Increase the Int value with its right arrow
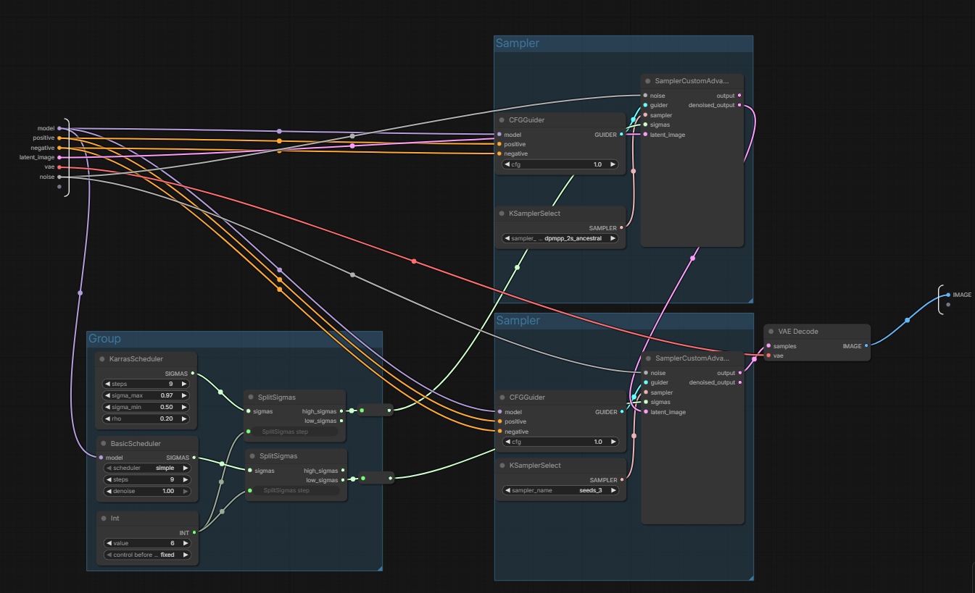Screen dimensions: 975x593 [185, 543]
